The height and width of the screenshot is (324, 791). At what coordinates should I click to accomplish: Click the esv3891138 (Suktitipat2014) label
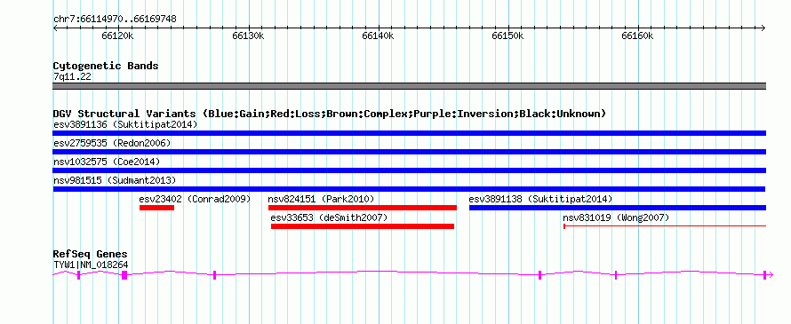pos(540,199)
